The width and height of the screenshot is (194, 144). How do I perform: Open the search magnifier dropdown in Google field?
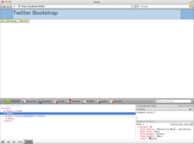(x=138, y=6)
